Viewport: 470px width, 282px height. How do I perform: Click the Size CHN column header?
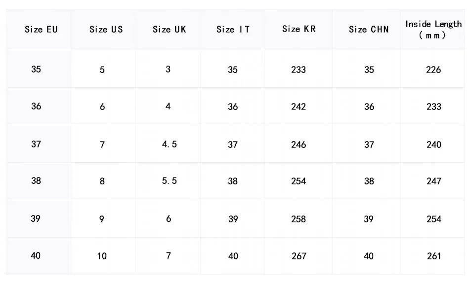click(369, 30)
